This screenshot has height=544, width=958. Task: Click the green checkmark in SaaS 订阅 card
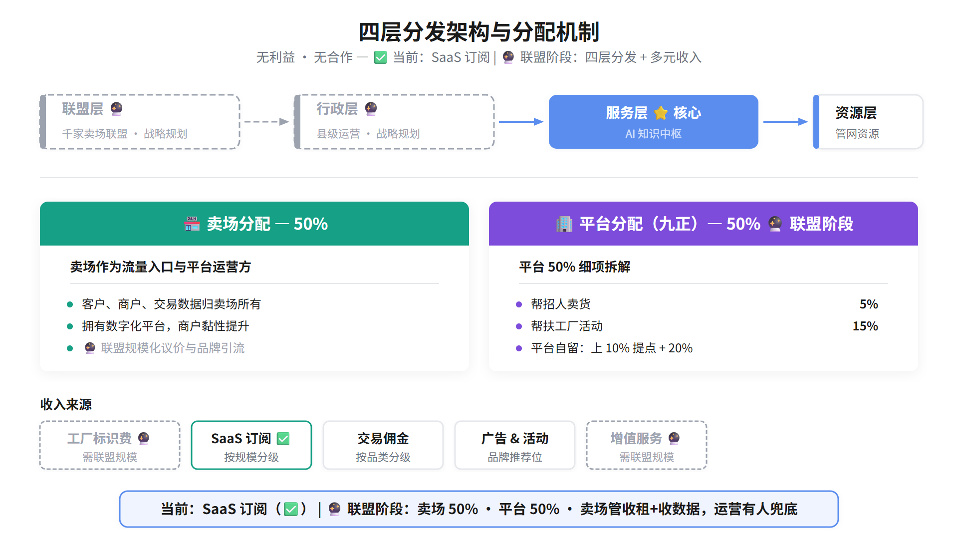point(283,439)
